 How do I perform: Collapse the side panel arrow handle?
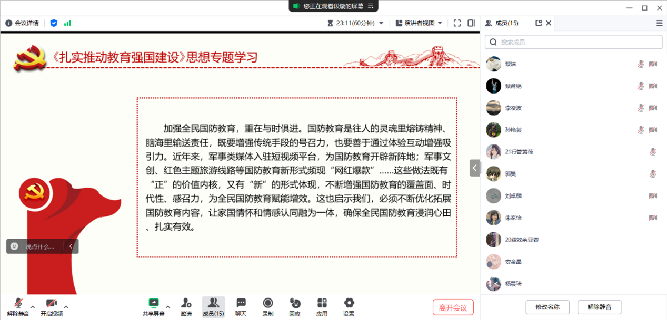[474, 168]
